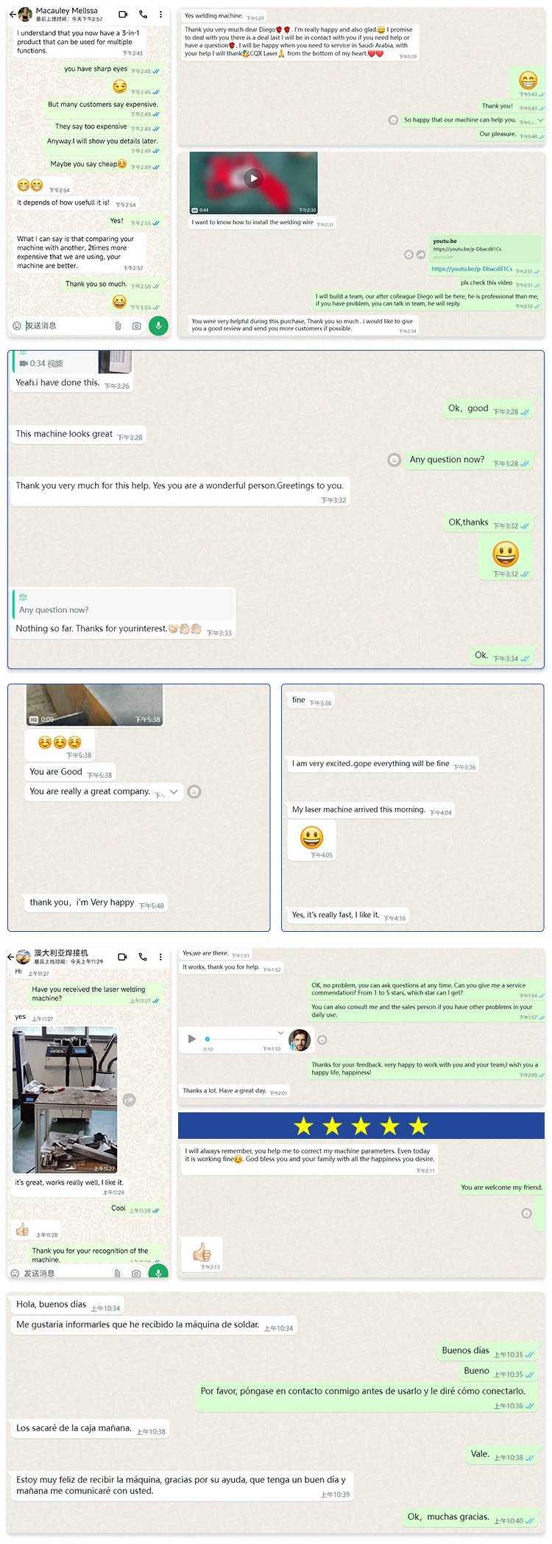Start voice call with Macauley Melissa

143,14
